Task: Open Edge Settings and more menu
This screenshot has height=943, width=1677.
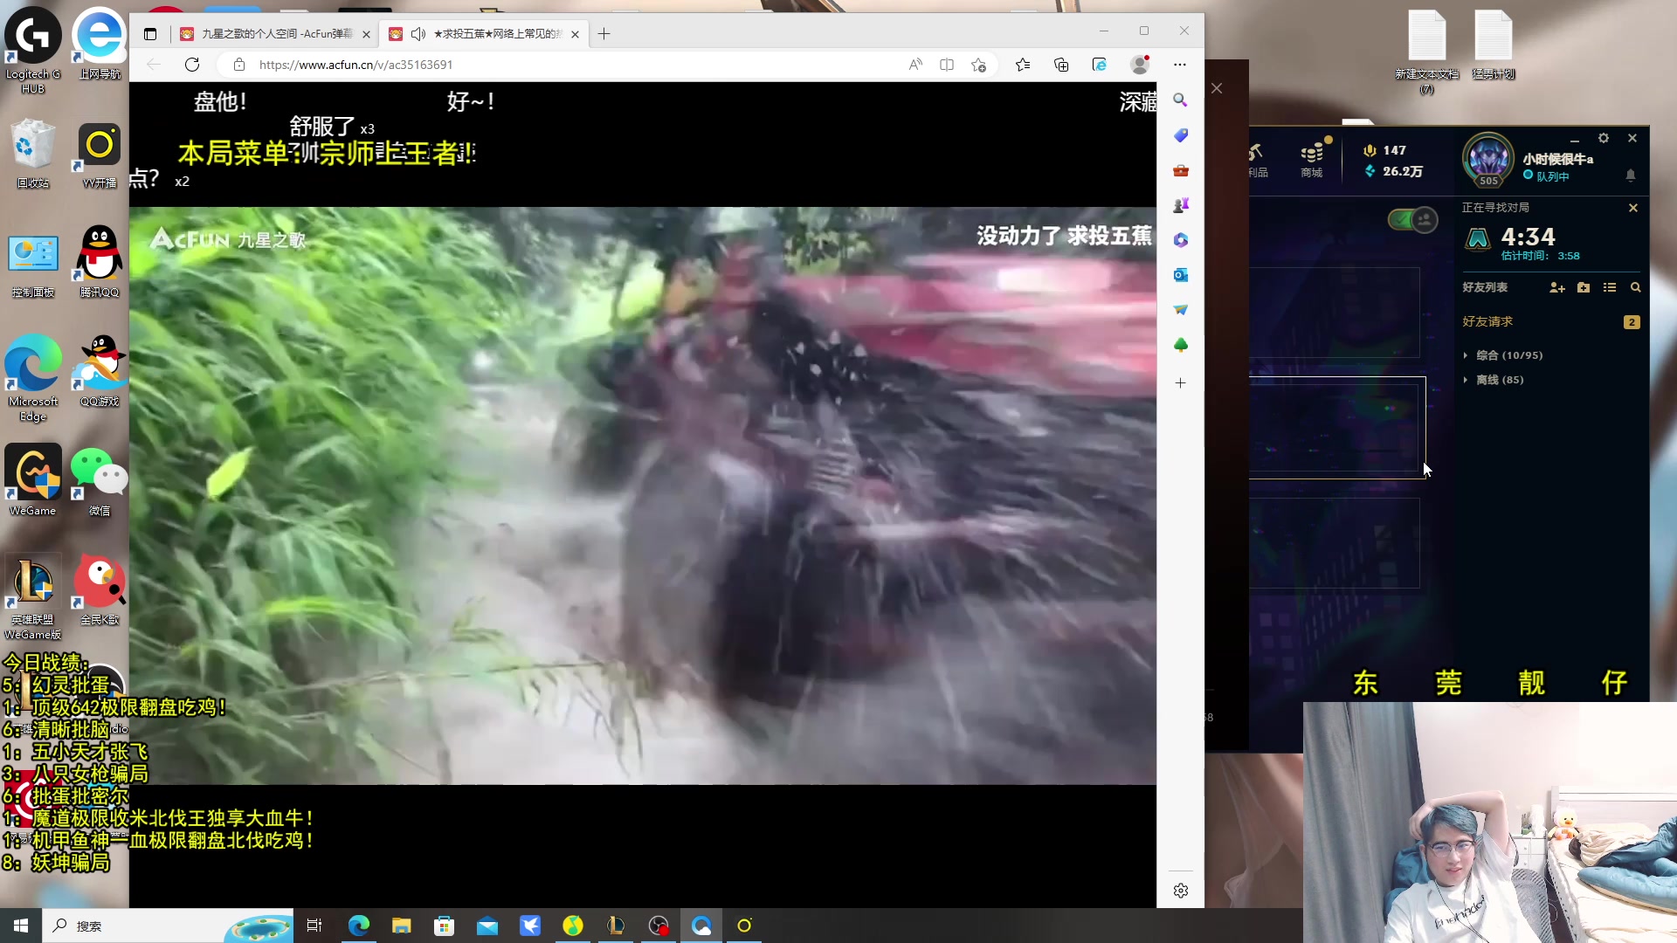Action: [1179, 65]
